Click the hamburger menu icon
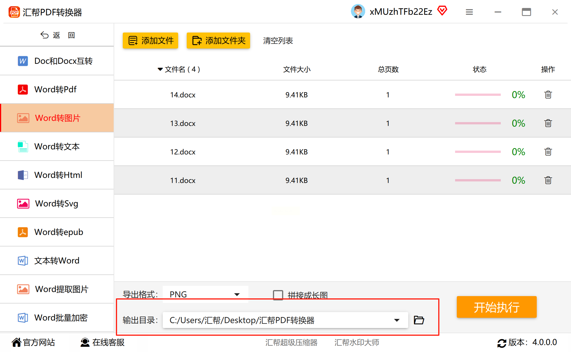 point(469,12)
